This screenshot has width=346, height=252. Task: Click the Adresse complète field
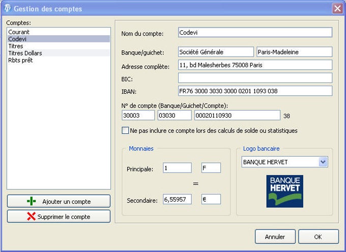point(255,65)
